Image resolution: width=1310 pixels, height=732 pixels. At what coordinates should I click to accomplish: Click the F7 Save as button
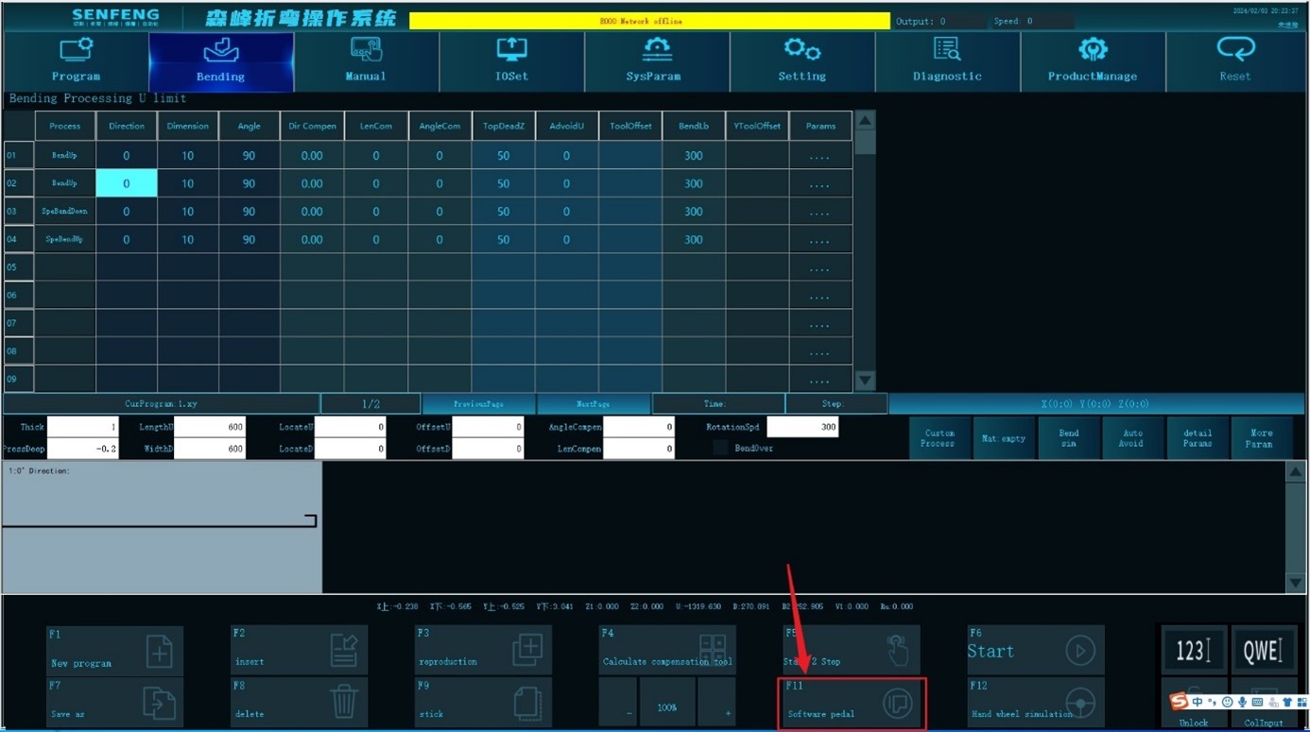click(x=114, y=703)
